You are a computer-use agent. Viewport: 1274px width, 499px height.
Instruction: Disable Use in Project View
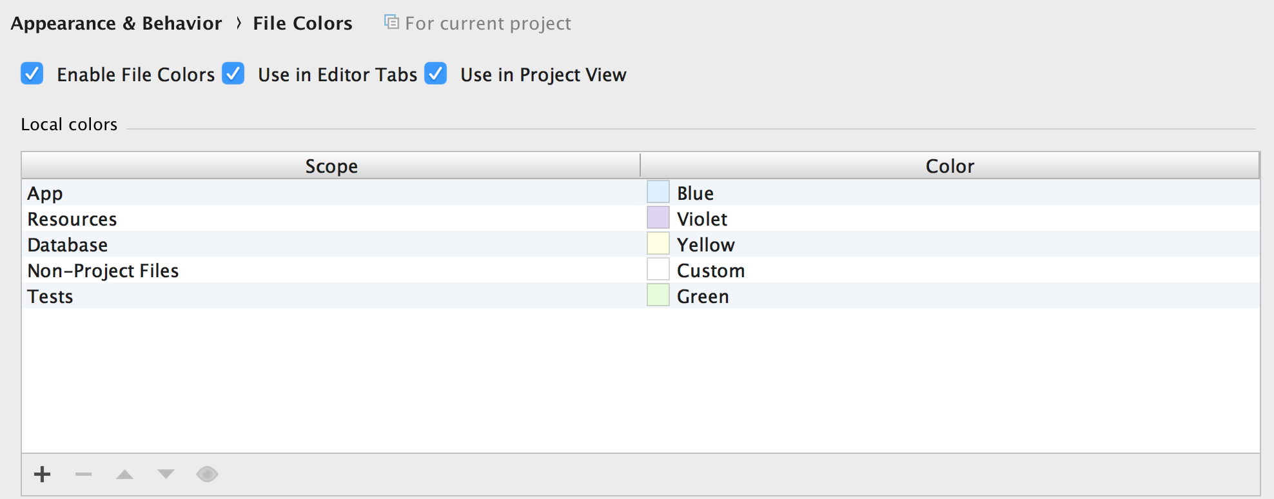tap(435, 74)
